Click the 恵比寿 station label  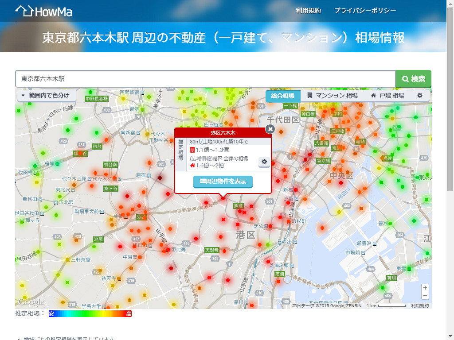(x=178, y=250)
